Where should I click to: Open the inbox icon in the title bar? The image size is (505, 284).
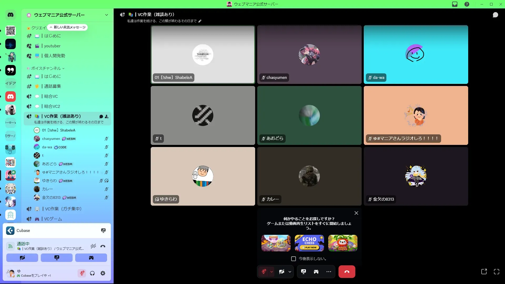(x=455, y=4)
